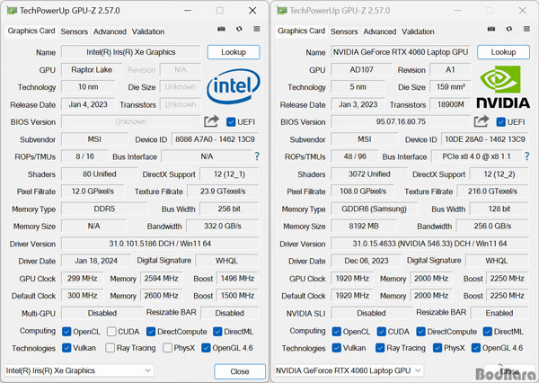Toggle the Ray Tracing checkbox in Intel window
539x383 pixels.
tap(110, 348)
